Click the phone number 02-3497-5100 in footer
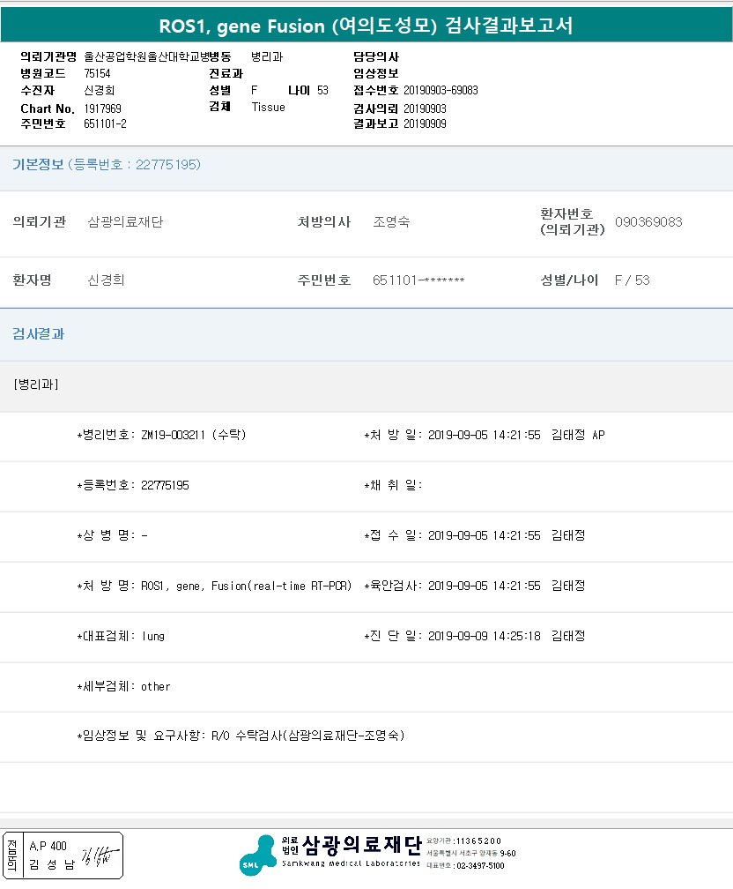 coord(479,866)
